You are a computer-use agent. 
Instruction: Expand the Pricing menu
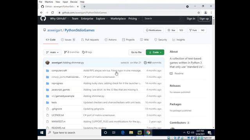point(134,19)
